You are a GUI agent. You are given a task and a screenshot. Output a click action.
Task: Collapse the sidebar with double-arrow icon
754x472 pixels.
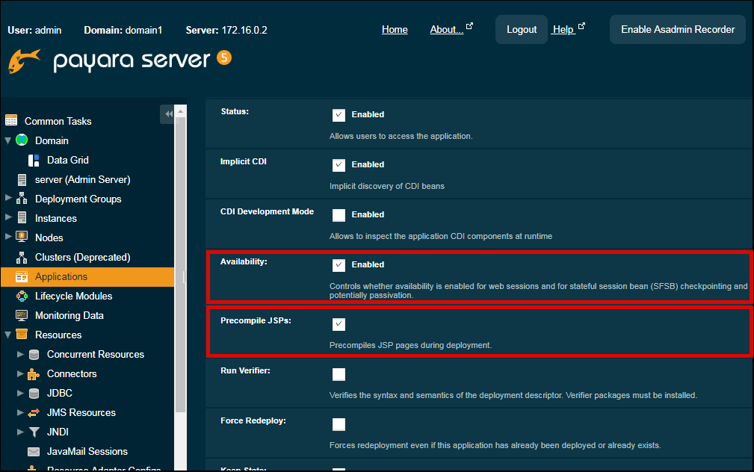167,114
